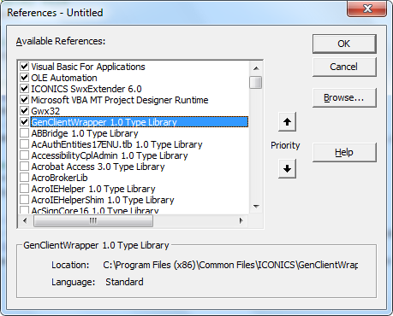Check AcroIEHelperShim 1.0 Type Library

click(x=25, y=200)
